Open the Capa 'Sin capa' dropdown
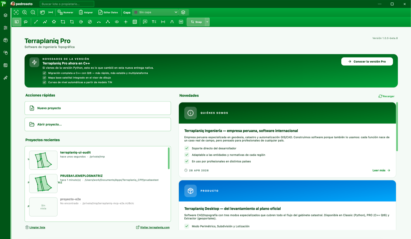Image resolution: width=411 pixels, height=239 pixels. tap(155, 12)
